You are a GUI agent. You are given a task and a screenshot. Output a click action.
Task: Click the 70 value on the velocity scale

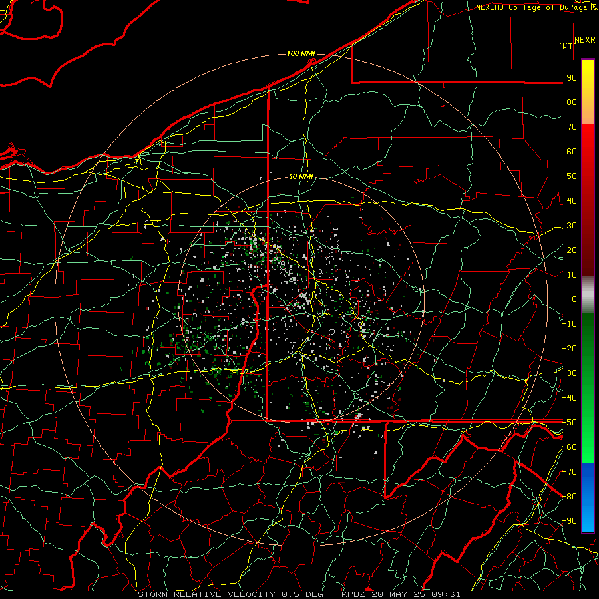(572, 127)
